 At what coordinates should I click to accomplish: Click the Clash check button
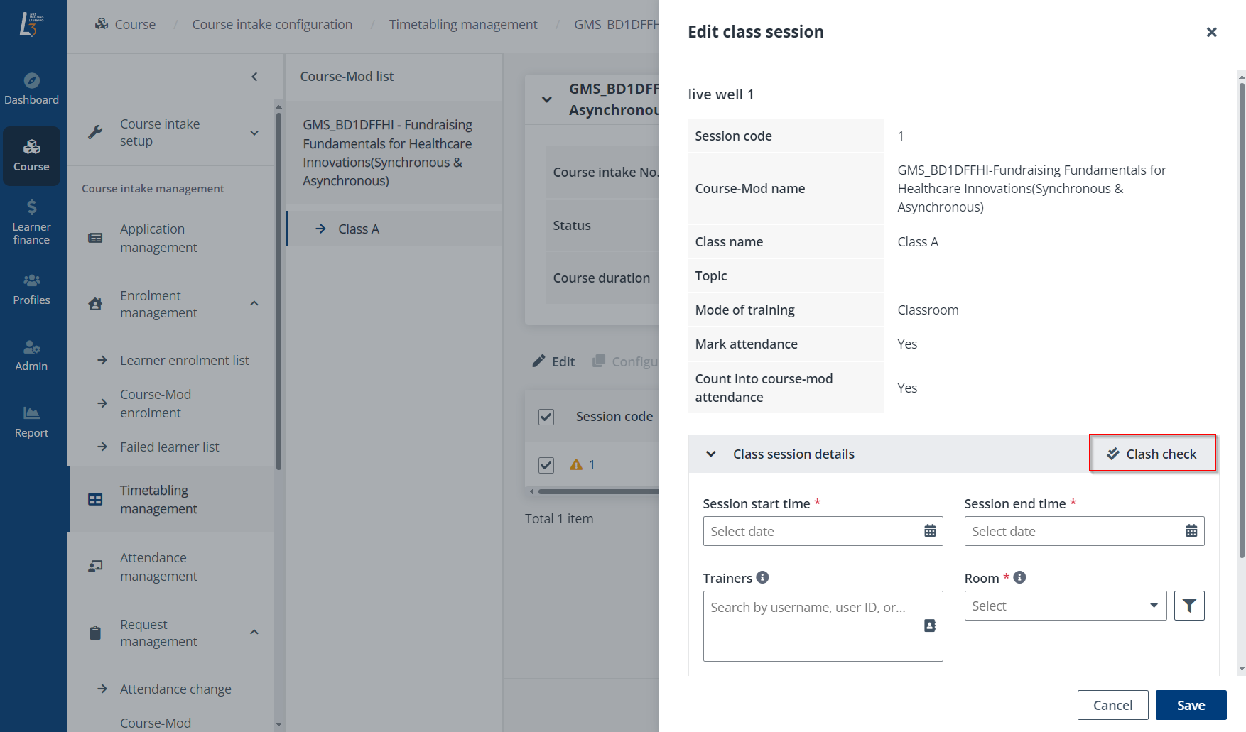1152,454
